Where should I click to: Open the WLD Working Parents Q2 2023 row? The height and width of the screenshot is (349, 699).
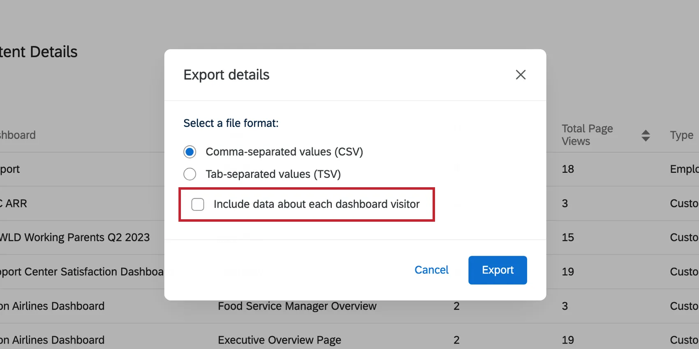click(x=75, y=237)
